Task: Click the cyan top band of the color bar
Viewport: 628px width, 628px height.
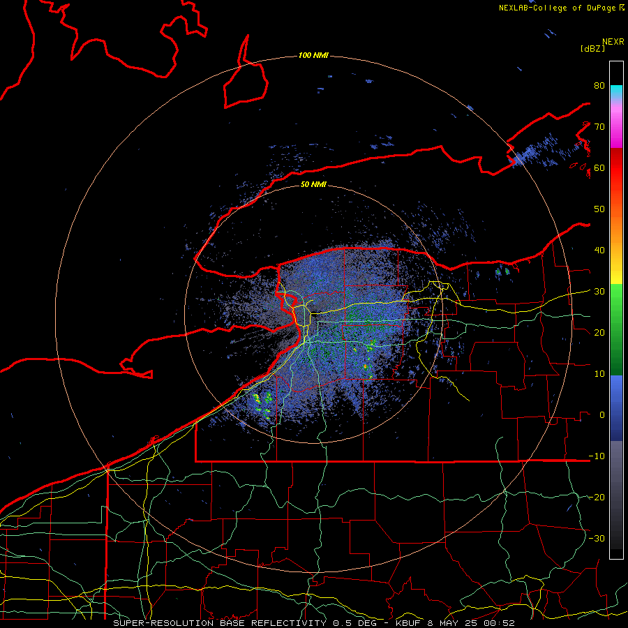Action: (616, 91)
